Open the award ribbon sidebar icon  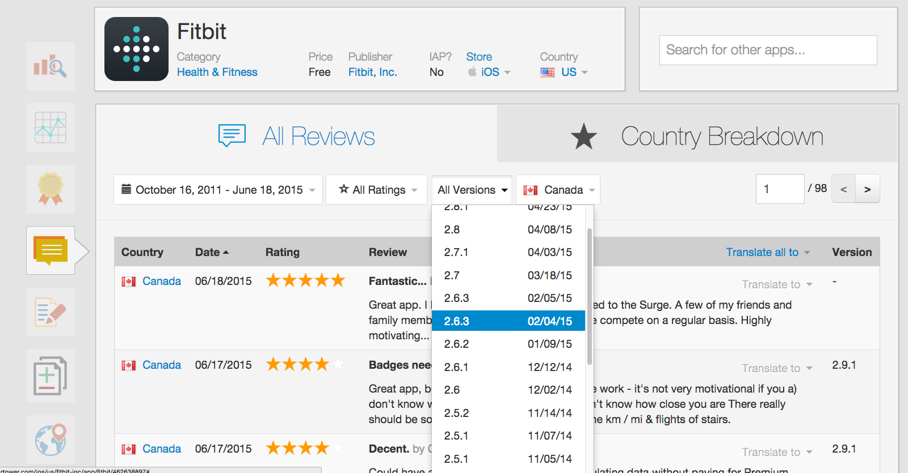[51, 189]
